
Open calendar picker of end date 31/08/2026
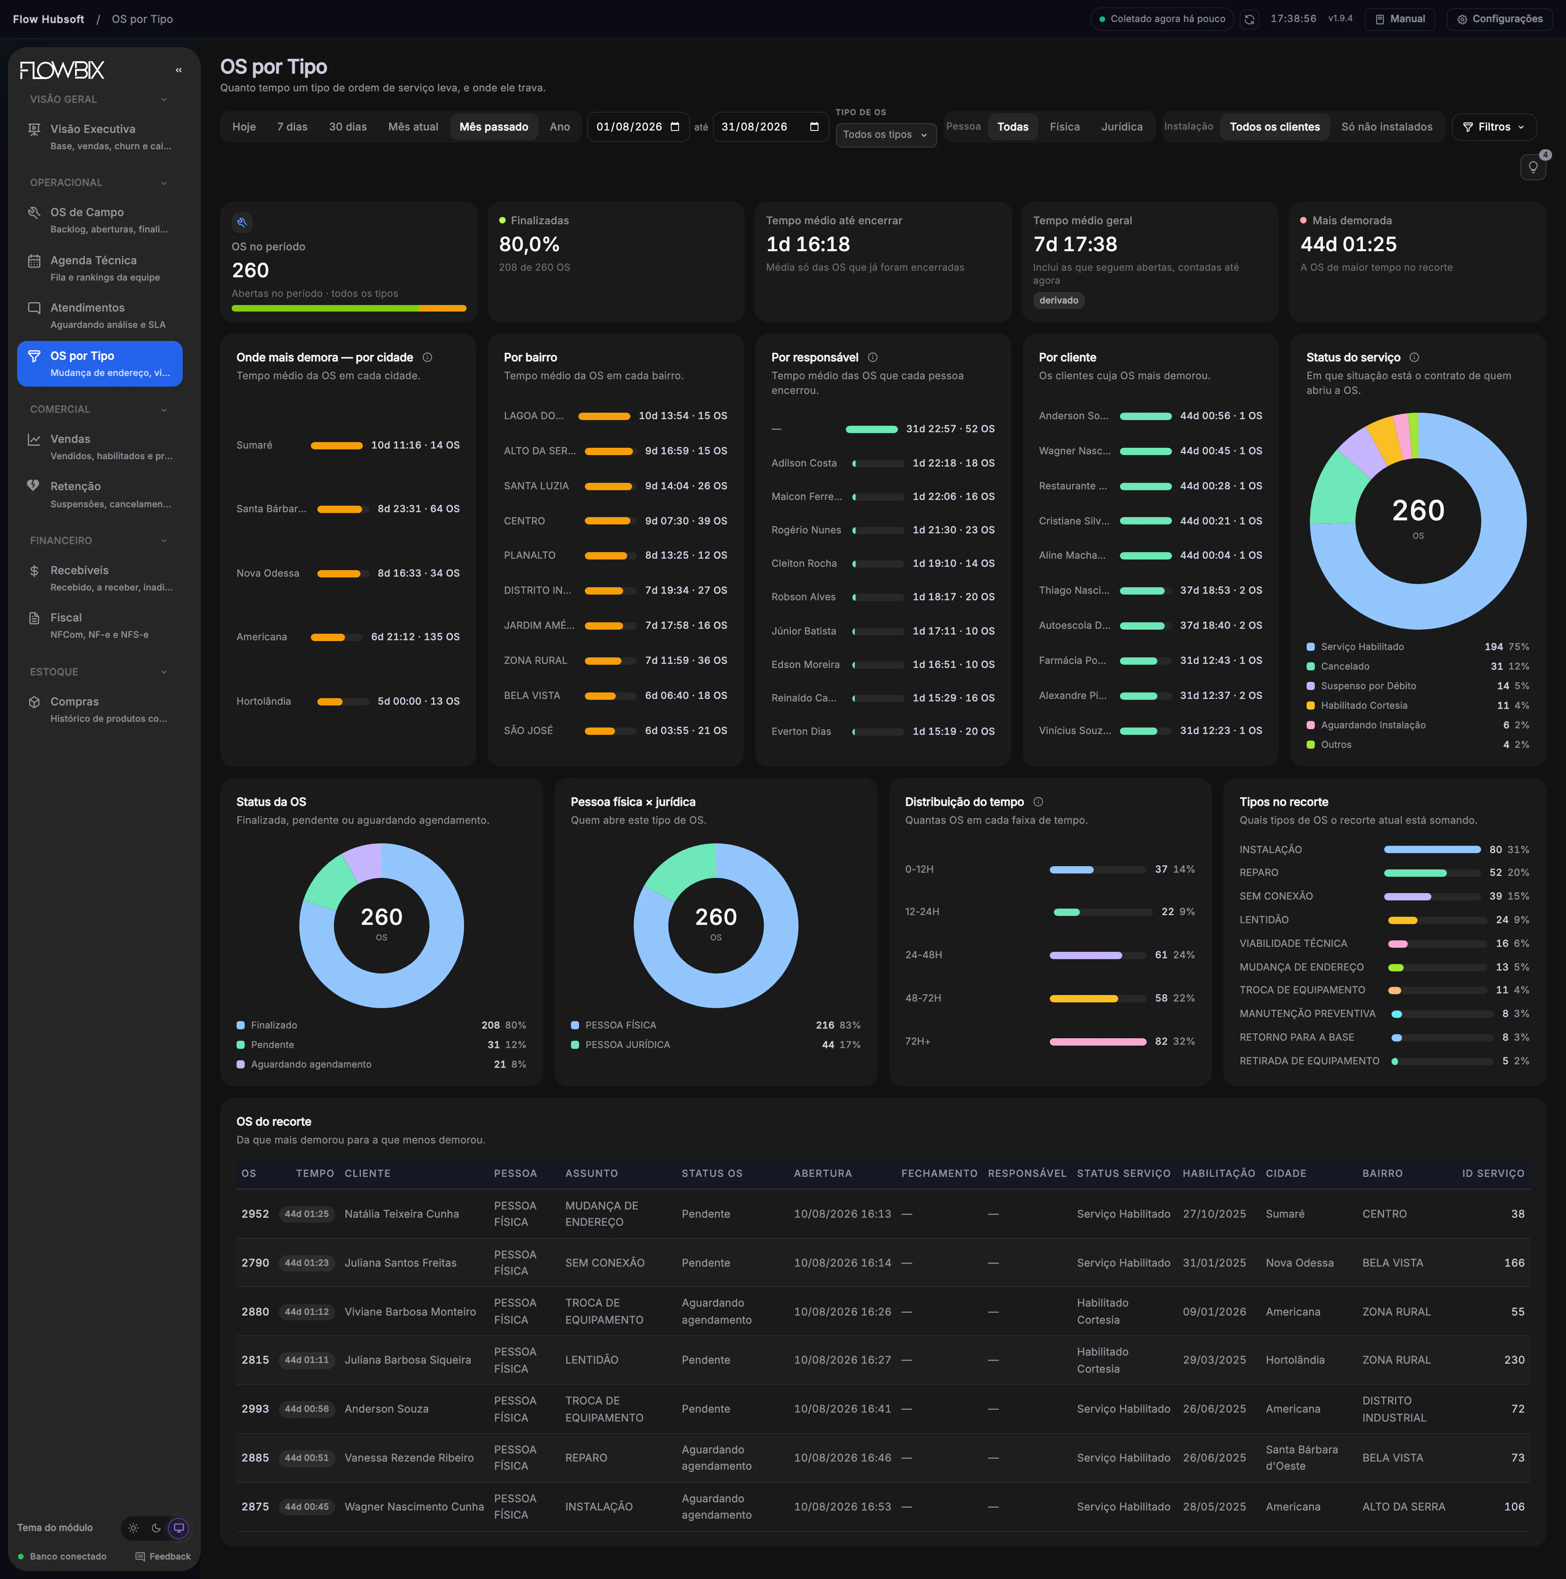(x=814, y=127)
